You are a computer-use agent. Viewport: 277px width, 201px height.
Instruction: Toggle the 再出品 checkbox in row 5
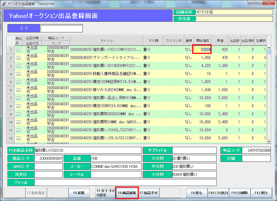[x=19, y=82]
